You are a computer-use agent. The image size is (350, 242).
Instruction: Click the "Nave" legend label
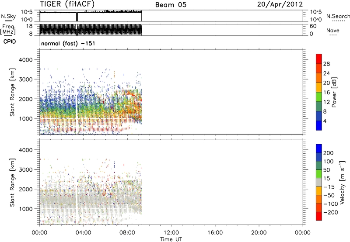pyautogui.click(x=333, y=30)
